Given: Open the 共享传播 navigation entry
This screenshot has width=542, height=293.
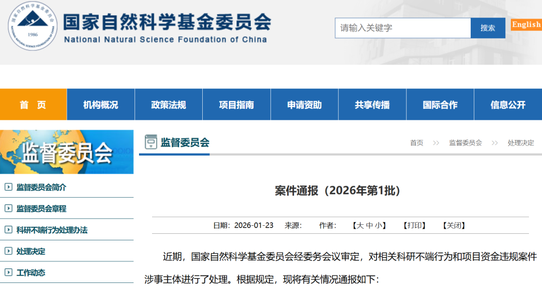Looking at the screenshot, I should (372, 104).
